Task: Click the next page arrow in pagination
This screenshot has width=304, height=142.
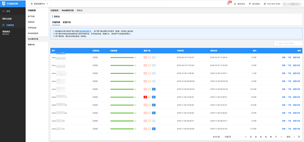Action: pos(281,137)
